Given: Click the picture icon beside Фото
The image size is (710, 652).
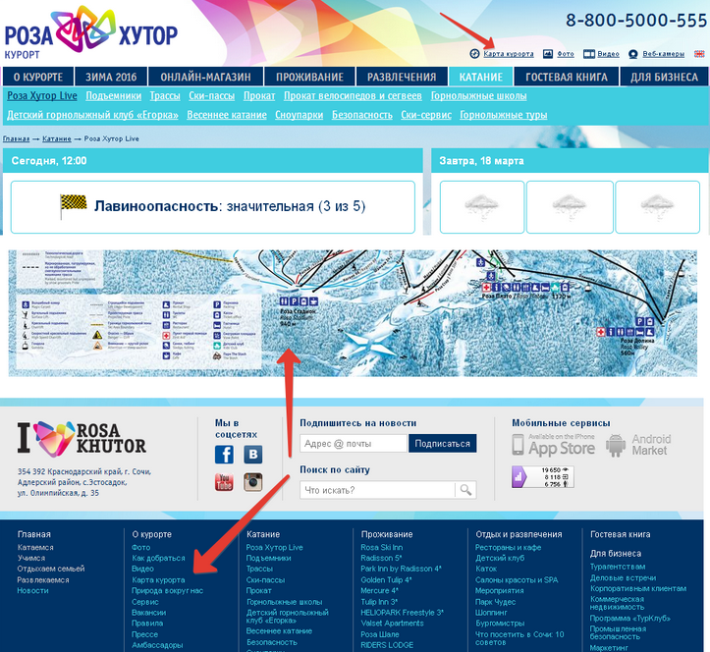Looking at the screenshot, I should (x=548, y=54).
